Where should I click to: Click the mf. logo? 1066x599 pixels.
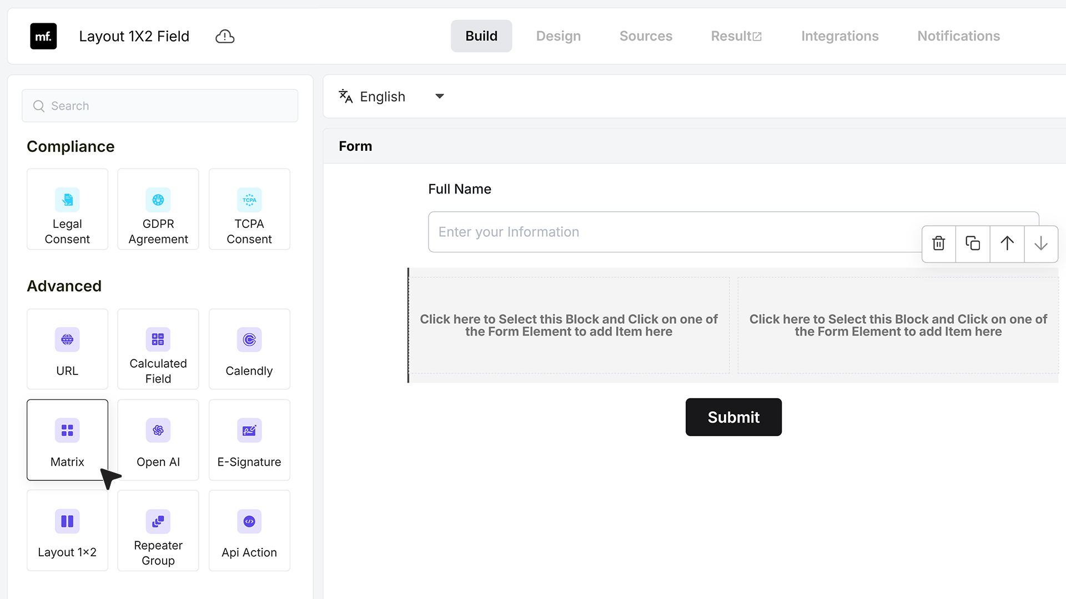[43, 37]
